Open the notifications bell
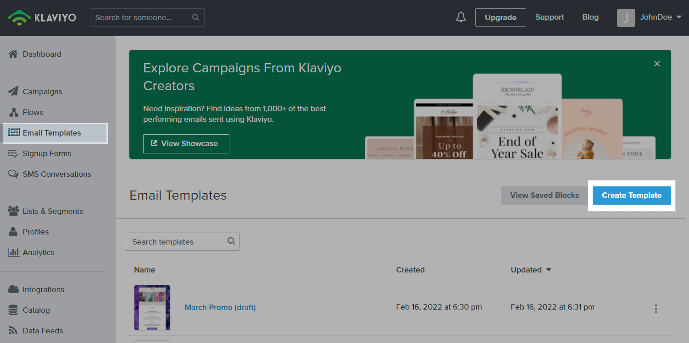This screenshot has height=343, width=689. 461,17
